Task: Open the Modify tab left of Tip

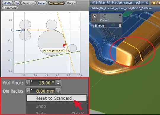Action: click(x=7, y=3)
